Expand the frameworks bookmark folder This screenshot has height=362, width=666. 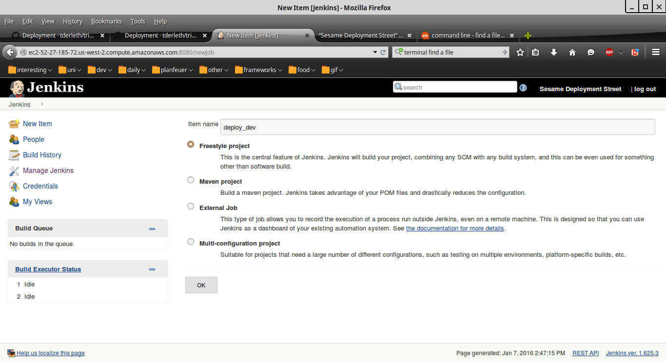(259, 70)
